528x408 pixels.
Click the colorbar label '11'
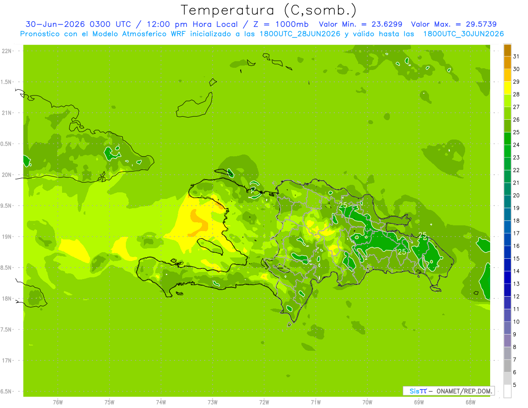point(517,309)
